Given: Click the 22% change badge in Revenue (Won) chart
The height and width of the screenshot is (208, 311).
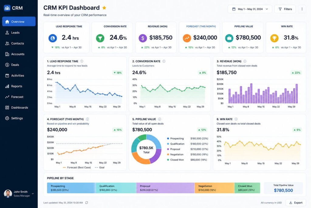Looking at the screenshot, I should click(x=296, y=73).
